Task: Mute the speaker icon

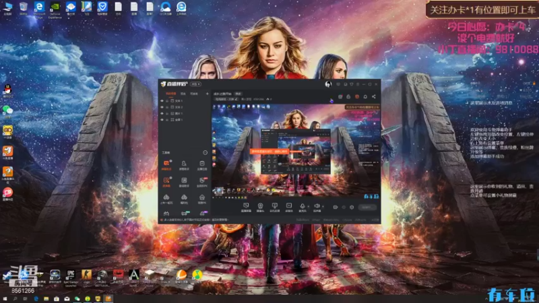Action: click(x=317, y=207)
